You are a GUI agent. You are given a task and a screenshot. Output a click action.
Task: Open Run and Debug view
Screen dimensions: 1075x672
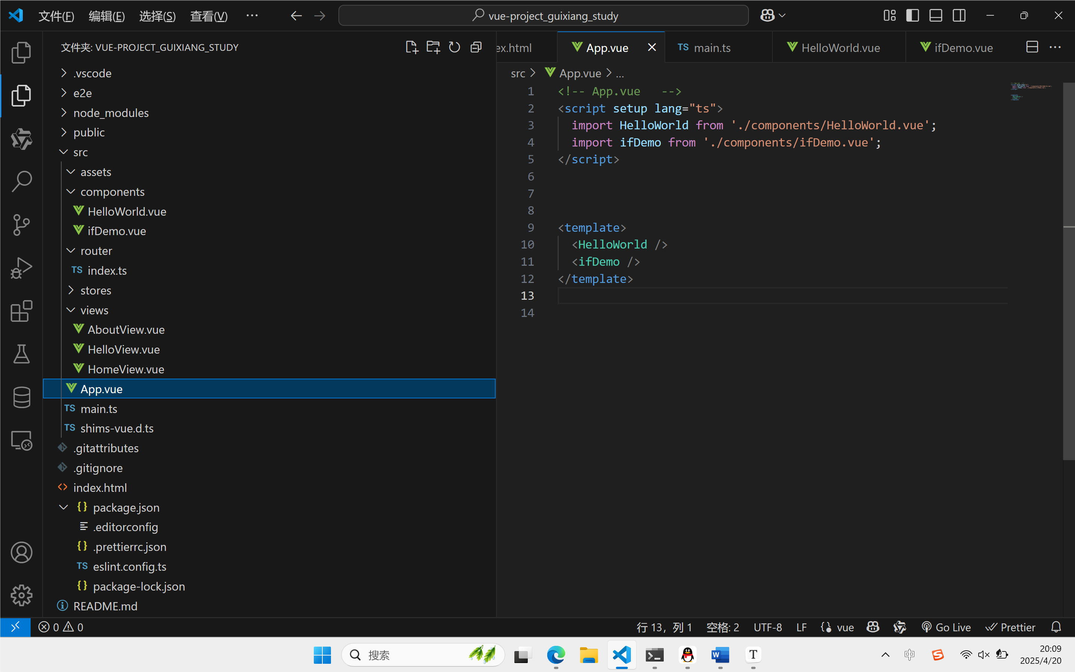pyautogui.click(x=21, y=268)
